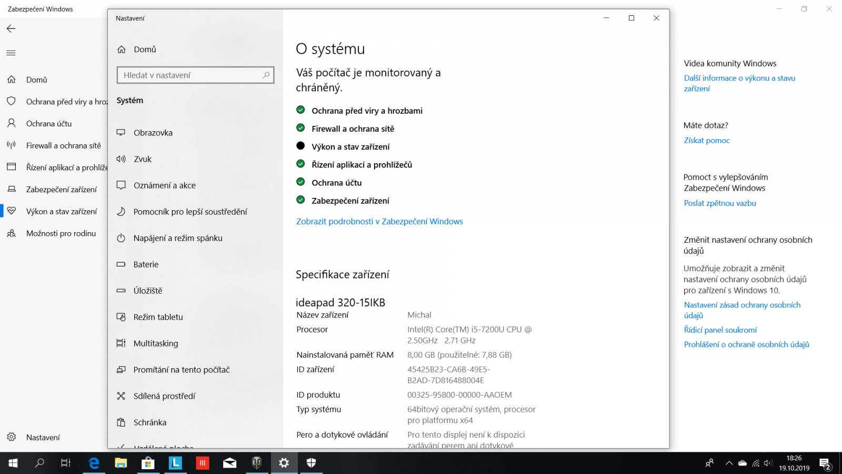
Task: Click green check next to Firewall a ochrana sítě
Action: coord(300,128)
